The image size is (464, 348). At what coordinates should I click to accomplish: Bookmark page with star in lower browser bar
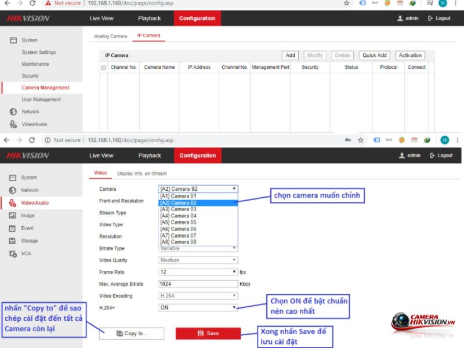pyautogui.click(x=360, y=140)
